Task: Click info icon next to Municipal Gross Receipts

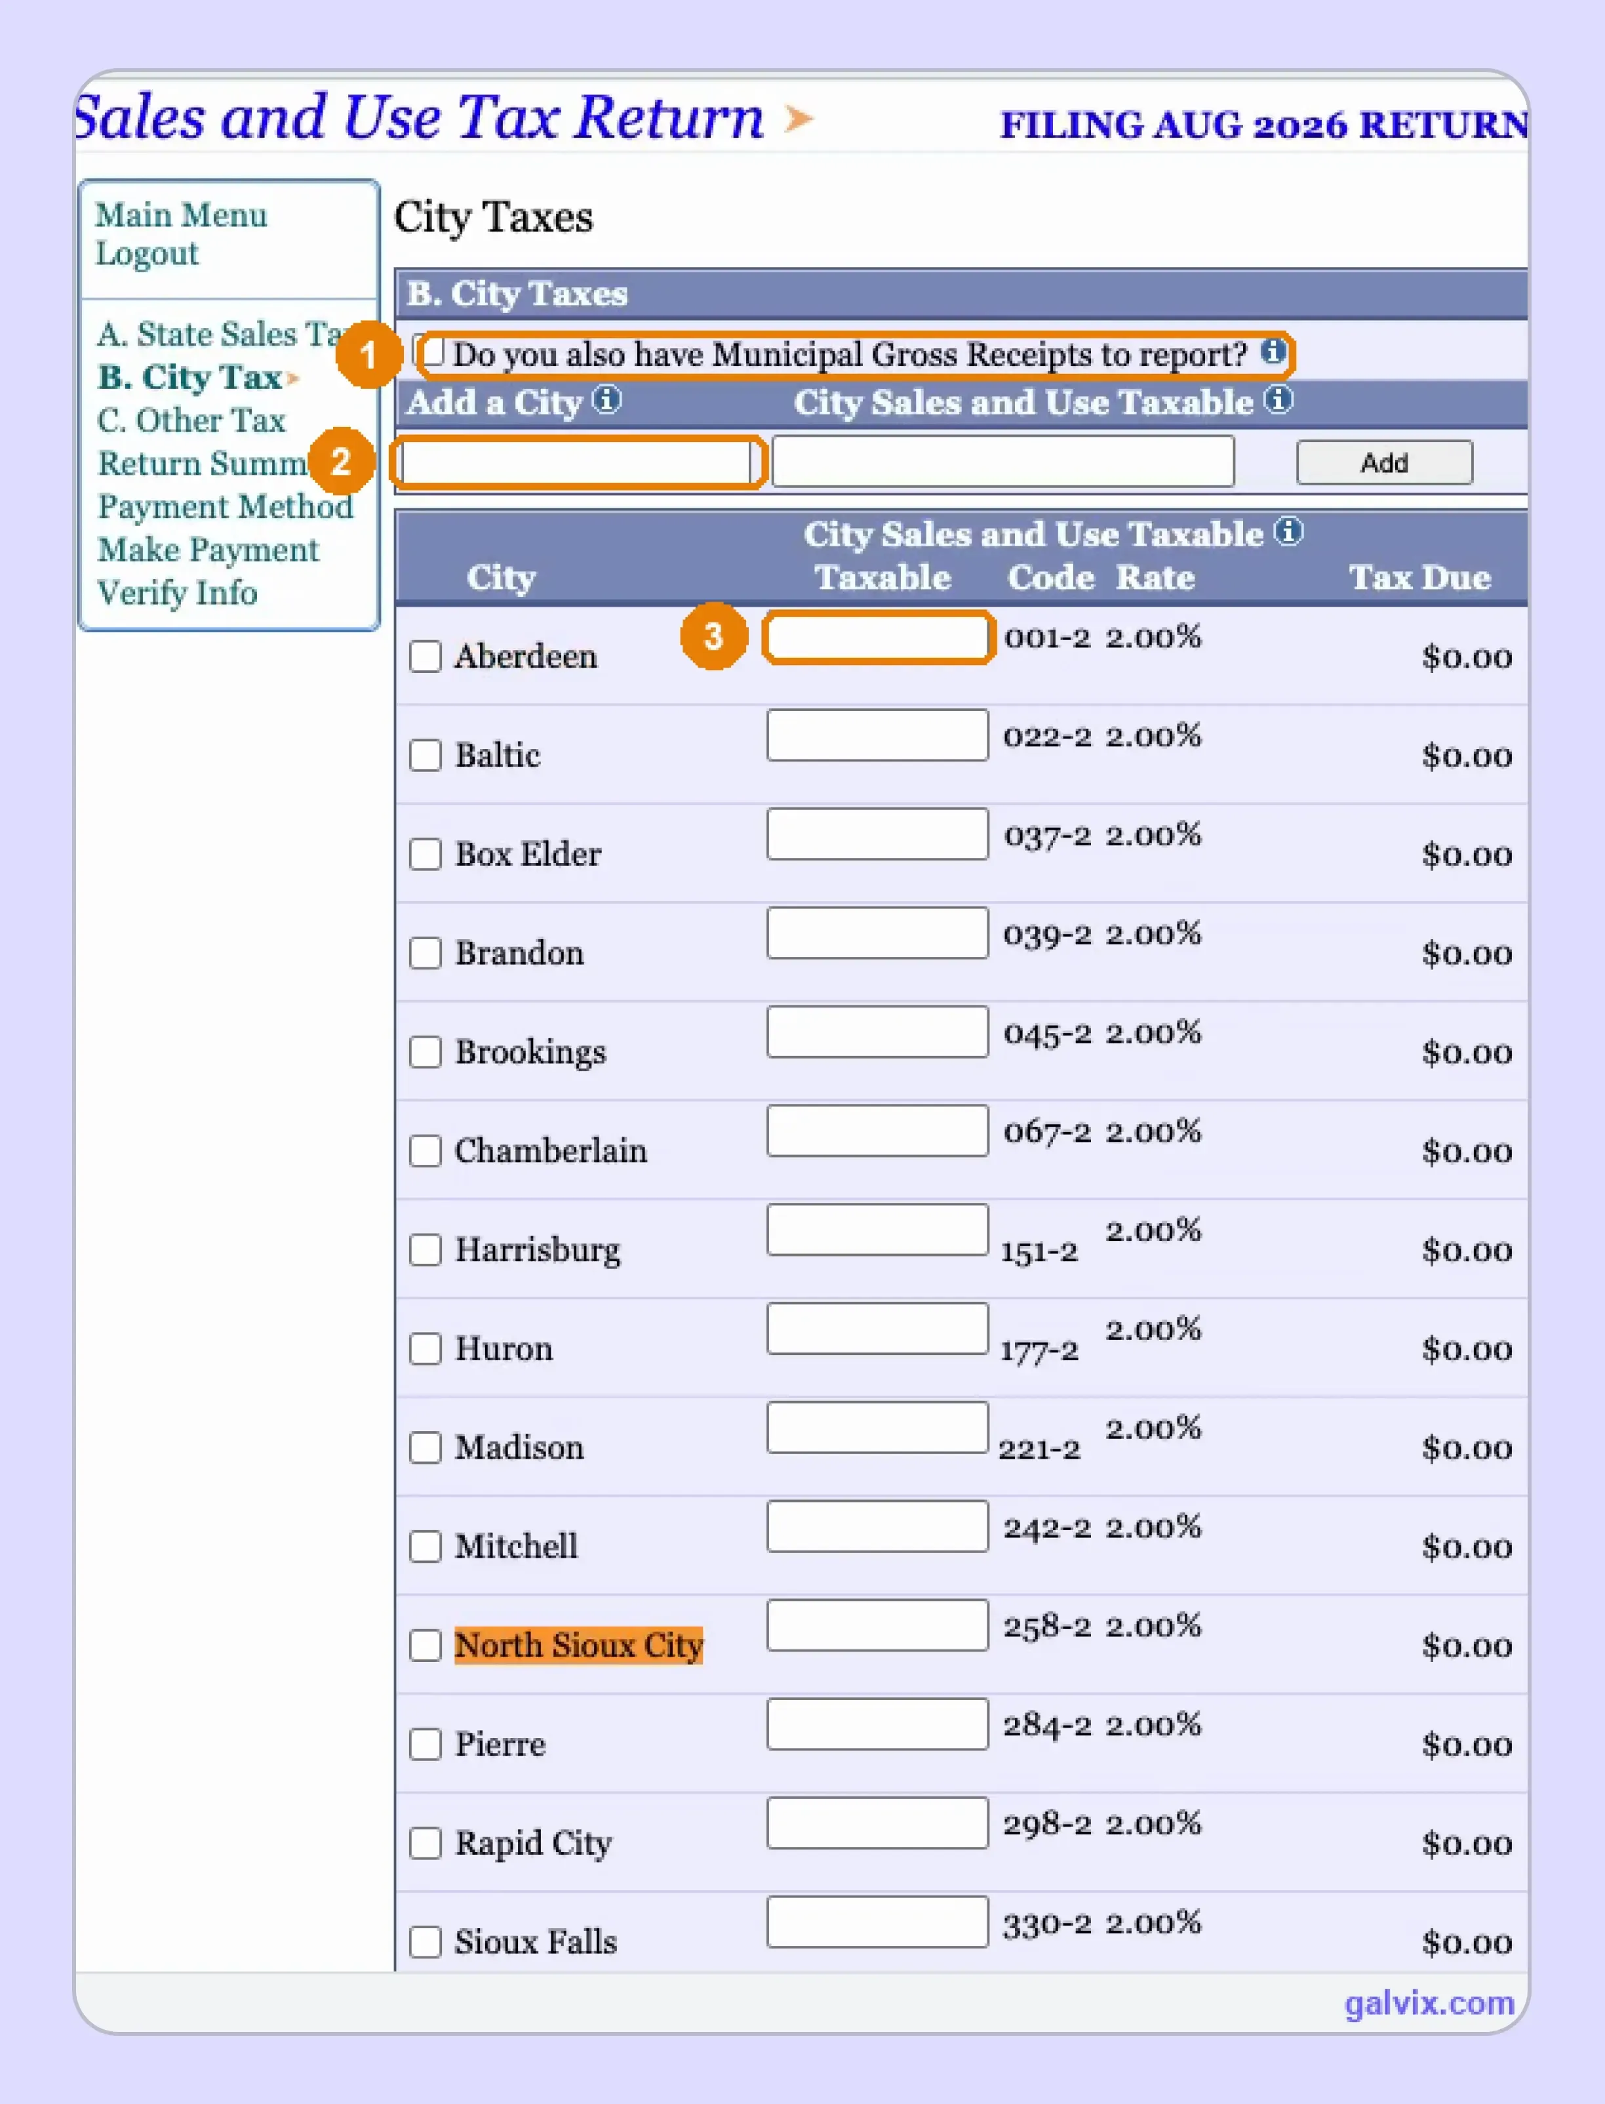Action: tap(1273, 352)
